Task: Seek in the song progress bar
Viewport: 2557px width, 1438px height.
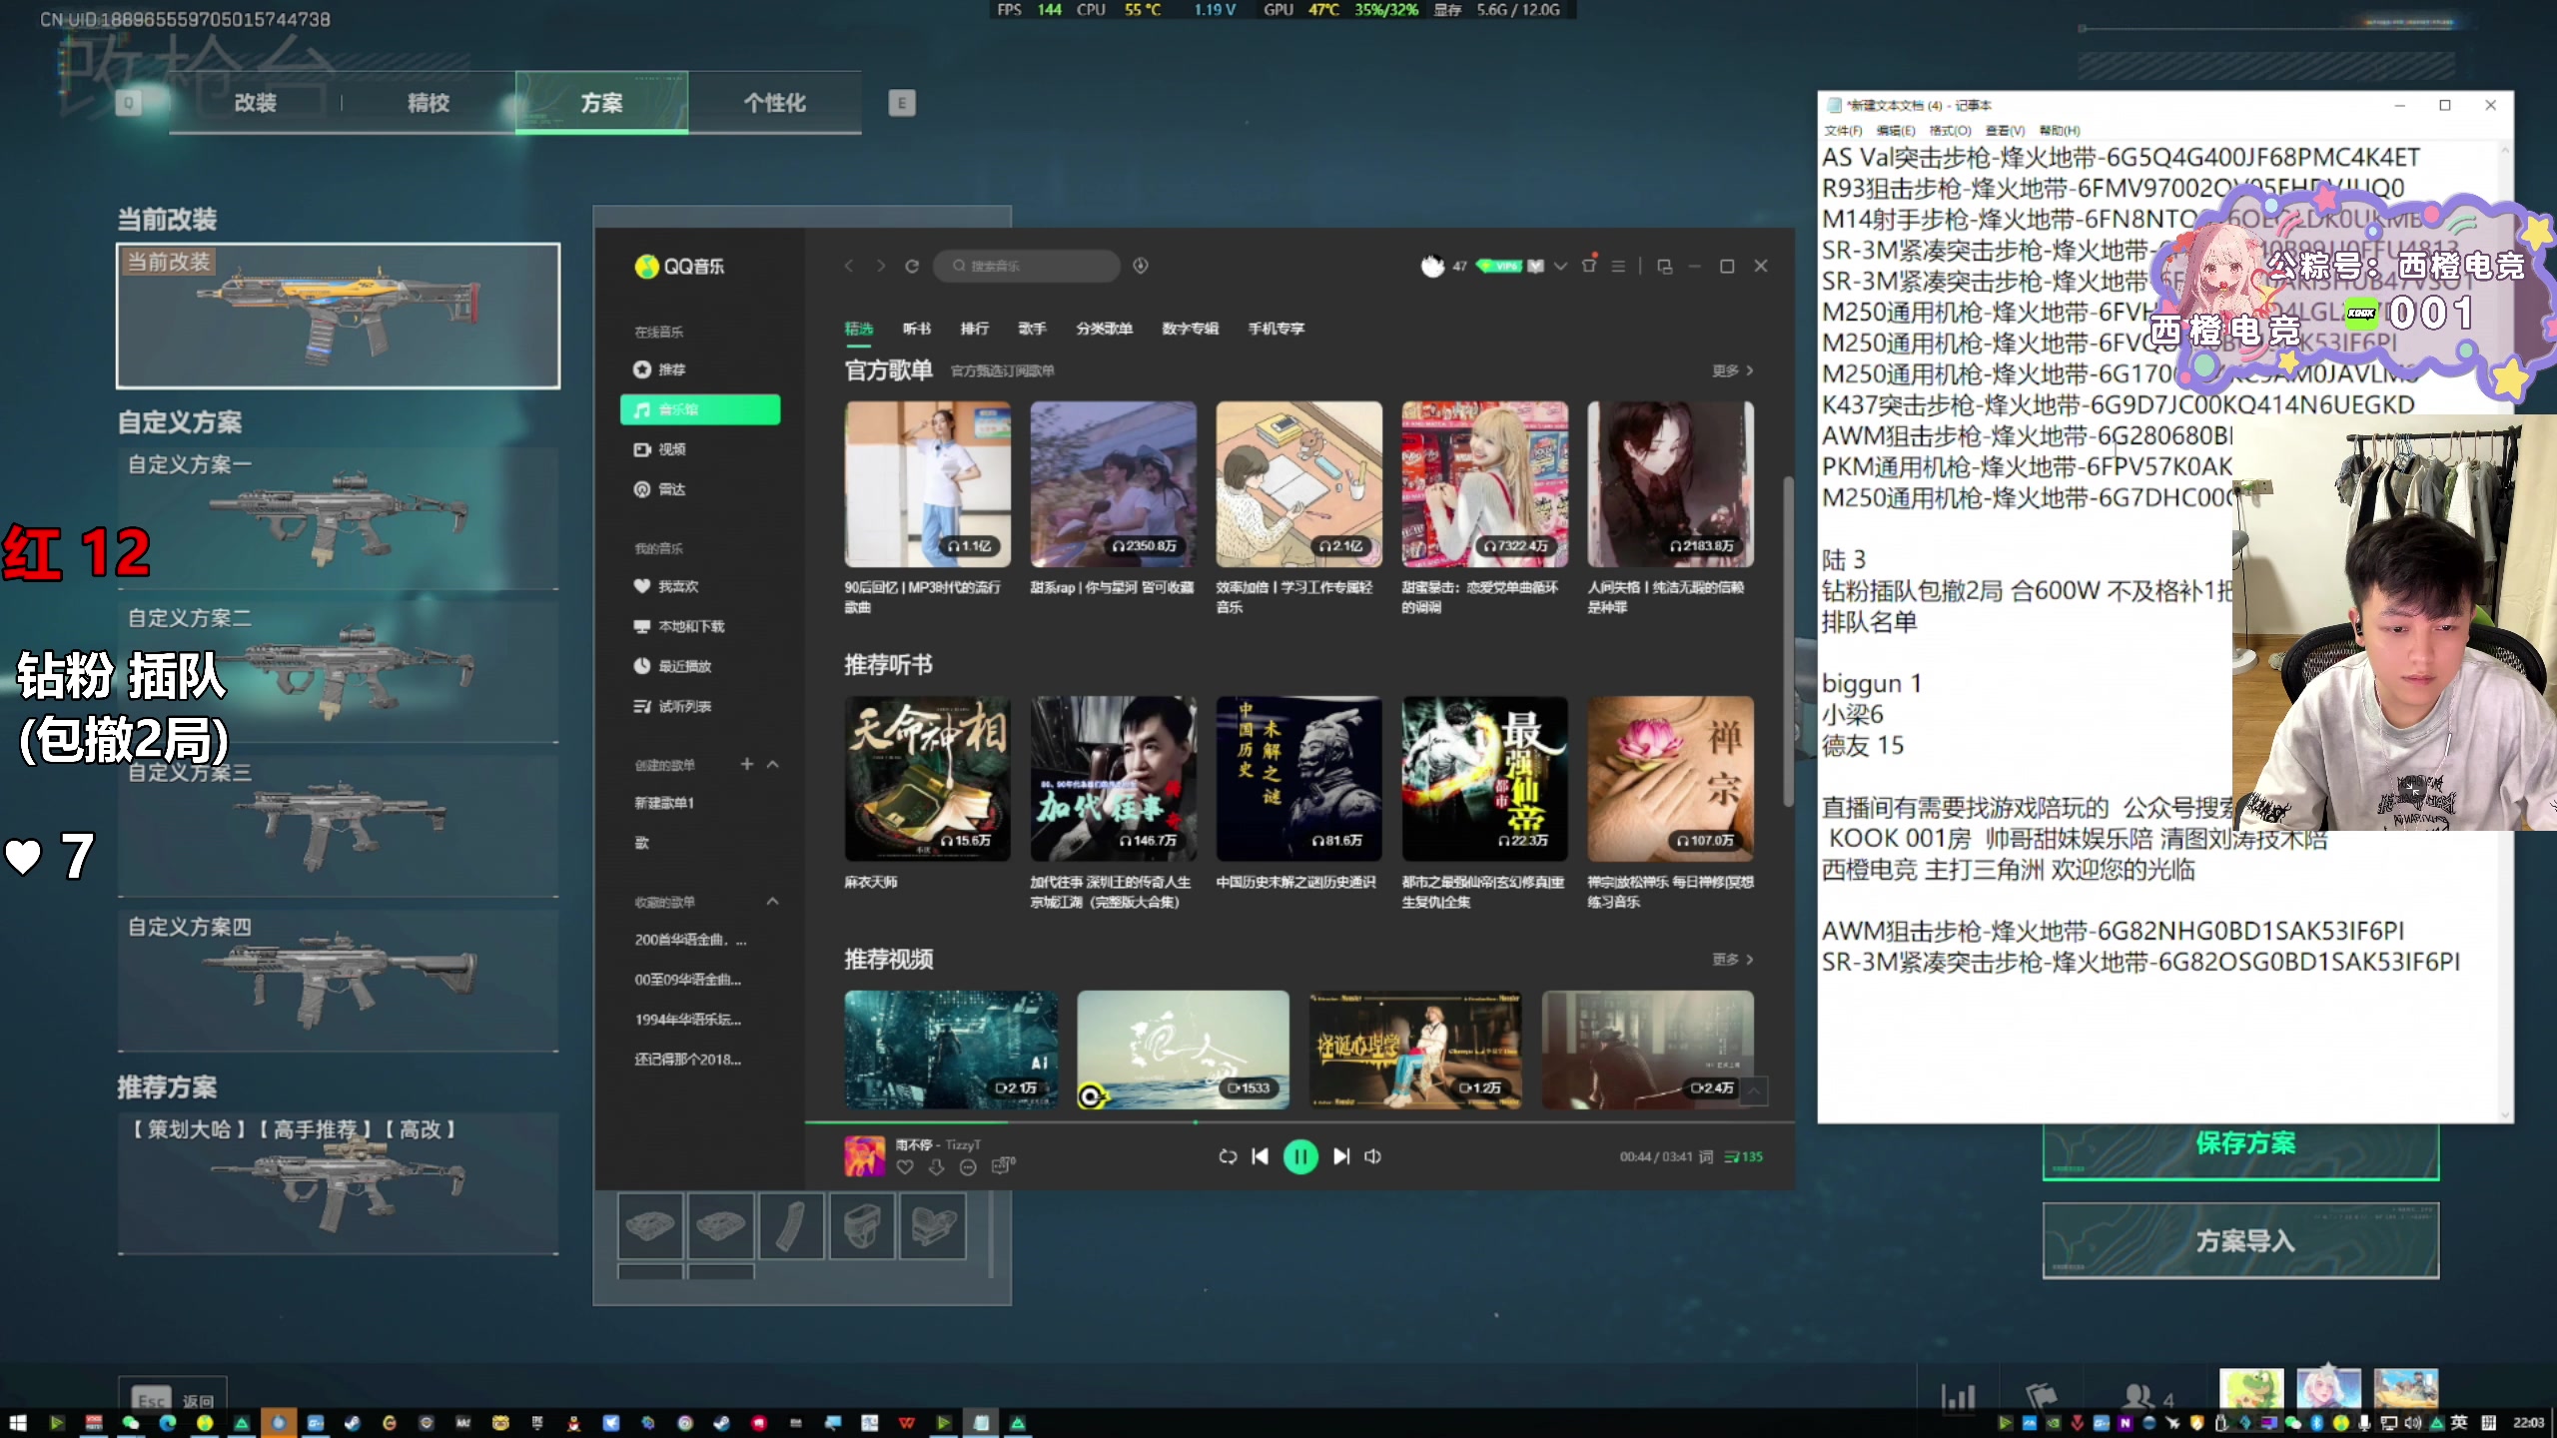Action: (1299, 1122)
